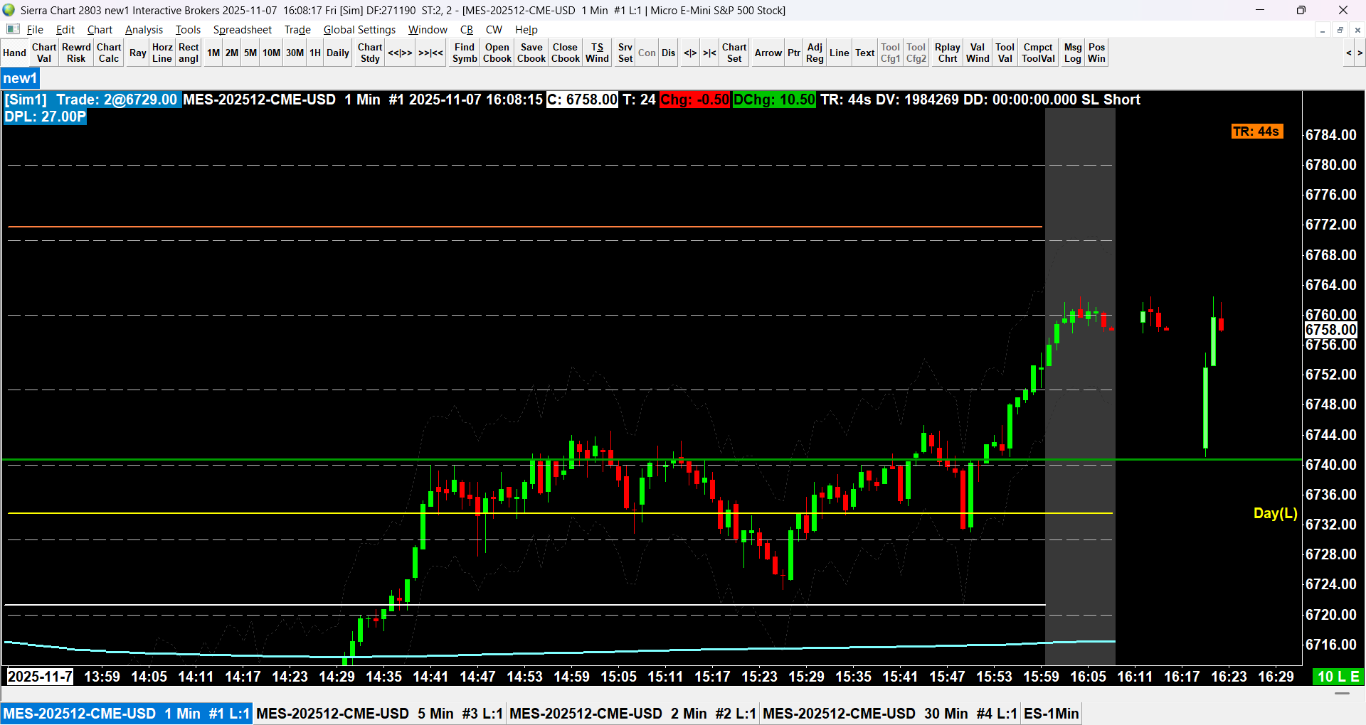The height and width of the screenshot is (725, 1366).
Task: Click the Dis disconnect button
Action: 668,53
